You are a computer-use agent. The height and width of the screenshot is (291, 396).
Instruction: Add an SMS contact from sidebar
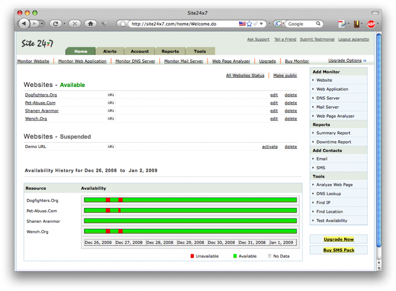pyautogui.click(x=321, y=168)
